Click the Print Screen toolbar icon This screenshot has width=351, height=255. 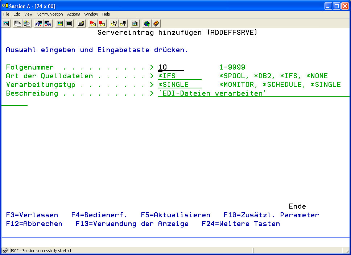click(x=6, y=24)
